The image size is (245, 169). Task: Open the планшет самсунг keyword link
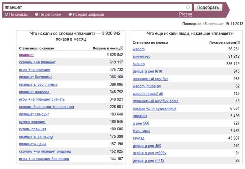point(34,114)
